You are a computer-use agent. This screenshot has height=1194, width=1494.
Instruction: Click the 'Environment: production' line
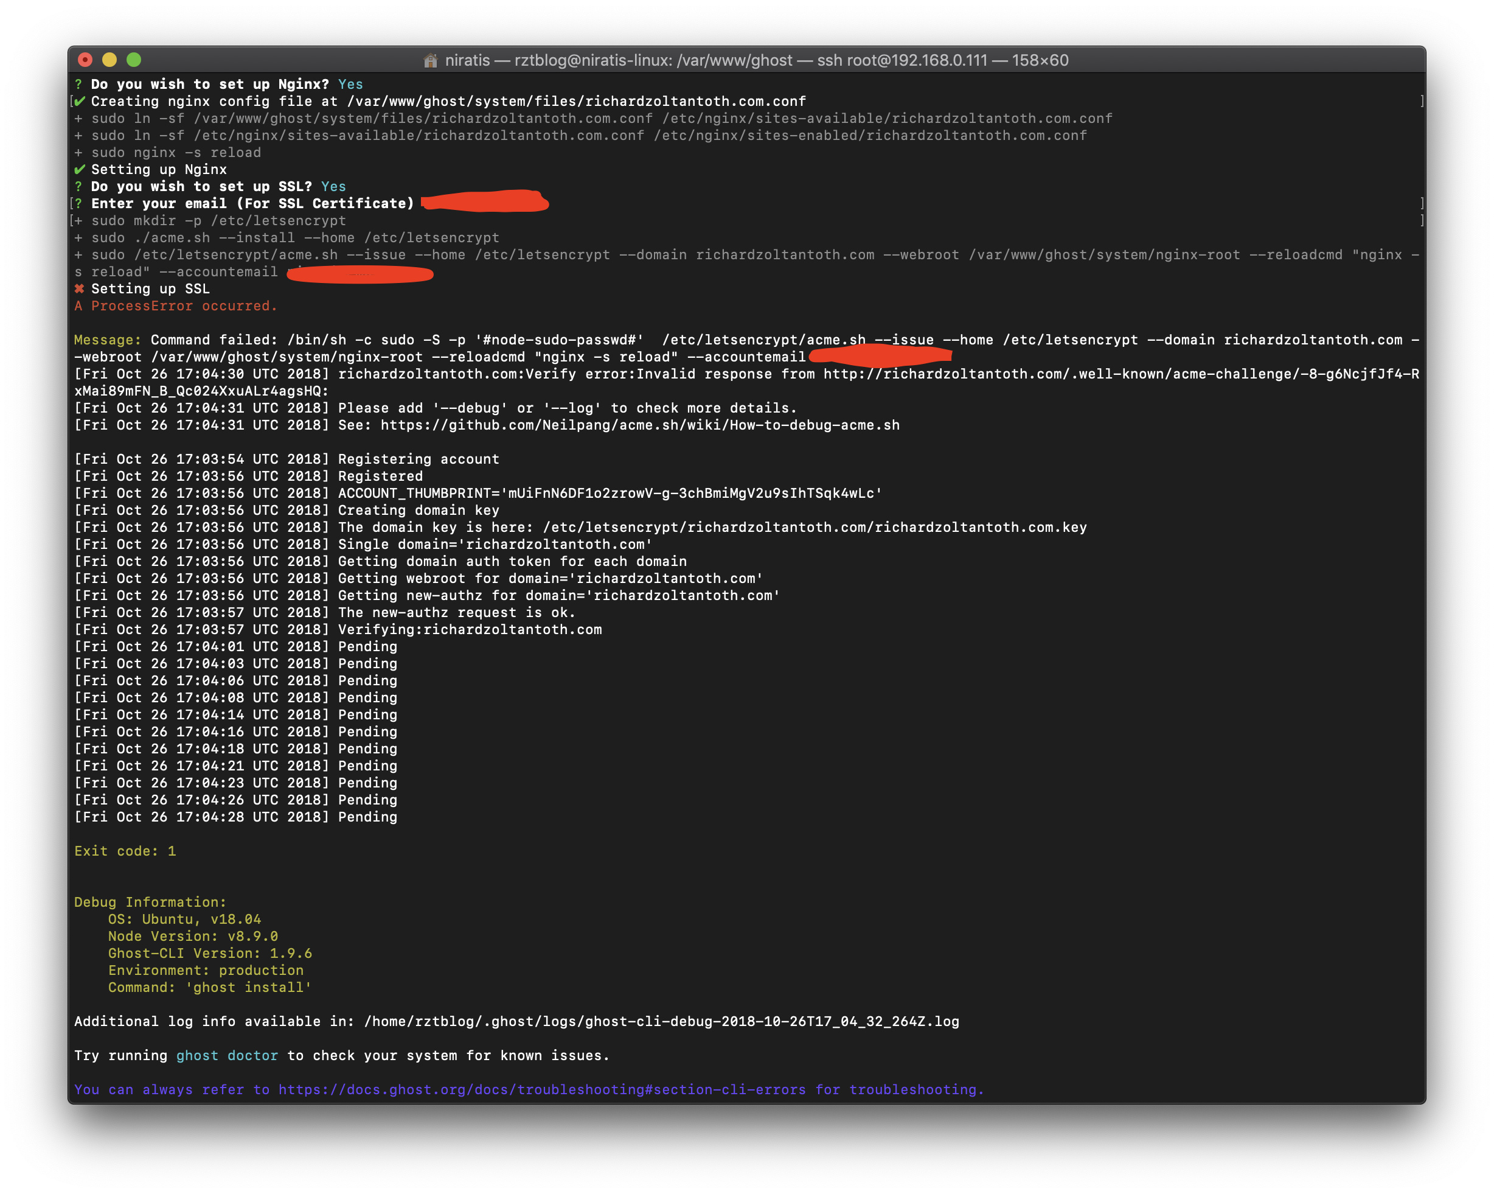point(206,970)
